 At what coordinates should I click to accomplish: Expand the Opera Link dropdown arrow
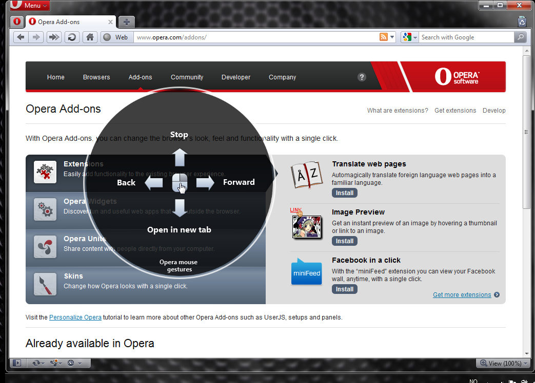[43, 364]
